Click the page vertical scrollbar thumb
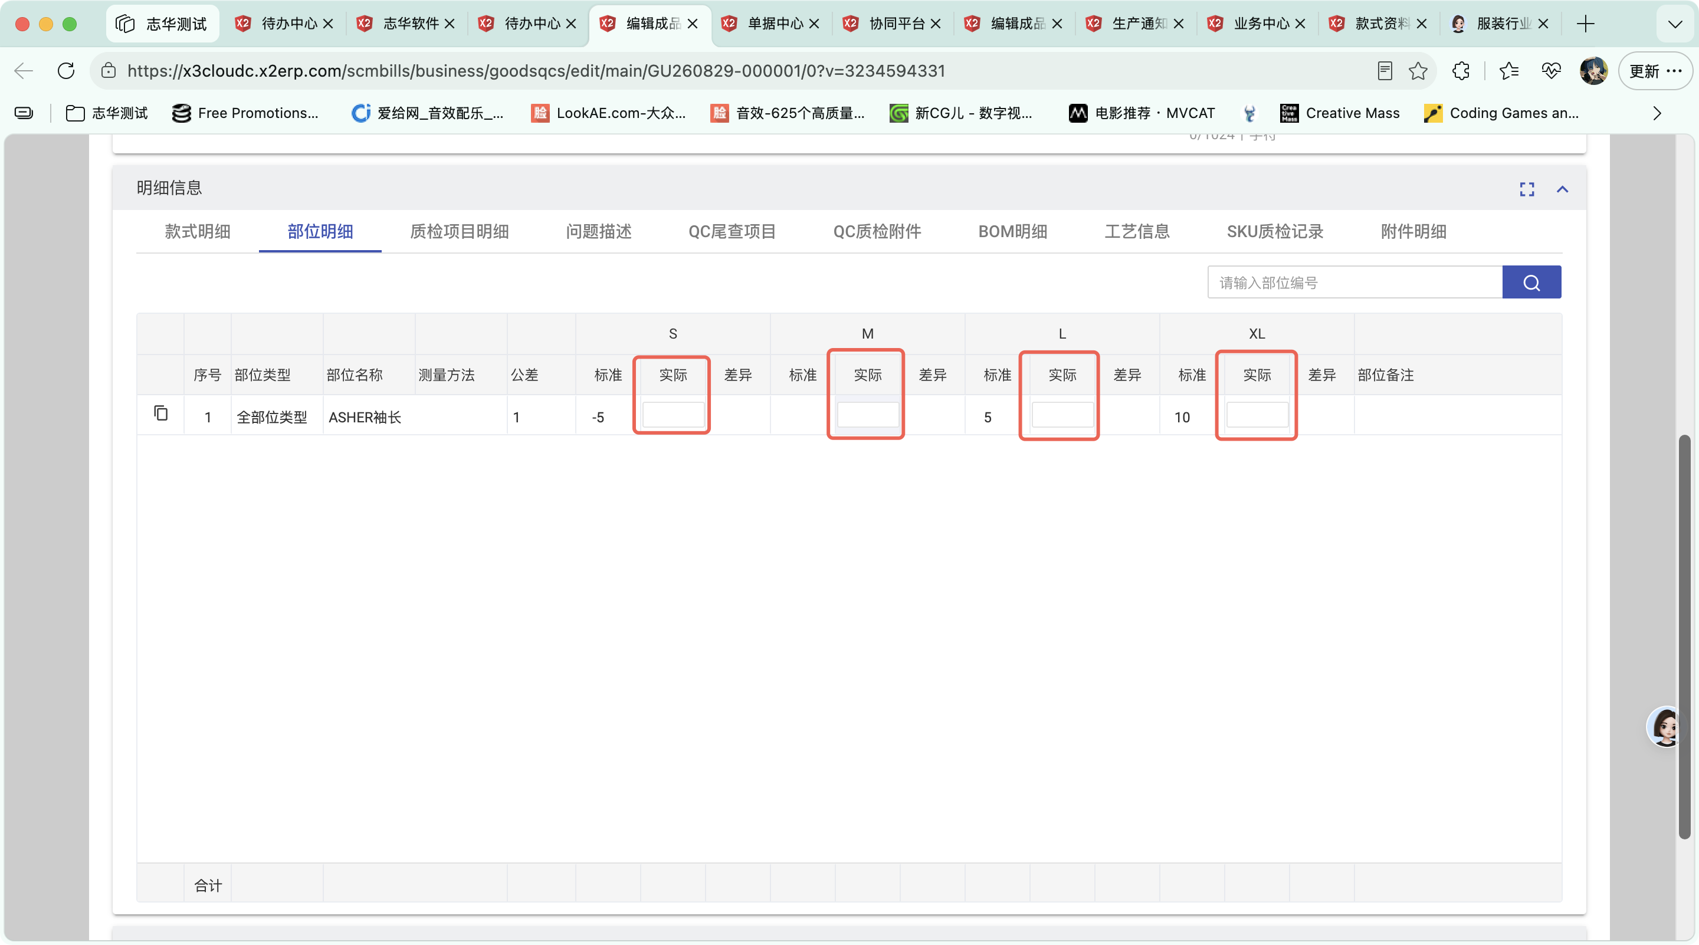This screenshot has height=945, width=1699. coord(1684,636)
